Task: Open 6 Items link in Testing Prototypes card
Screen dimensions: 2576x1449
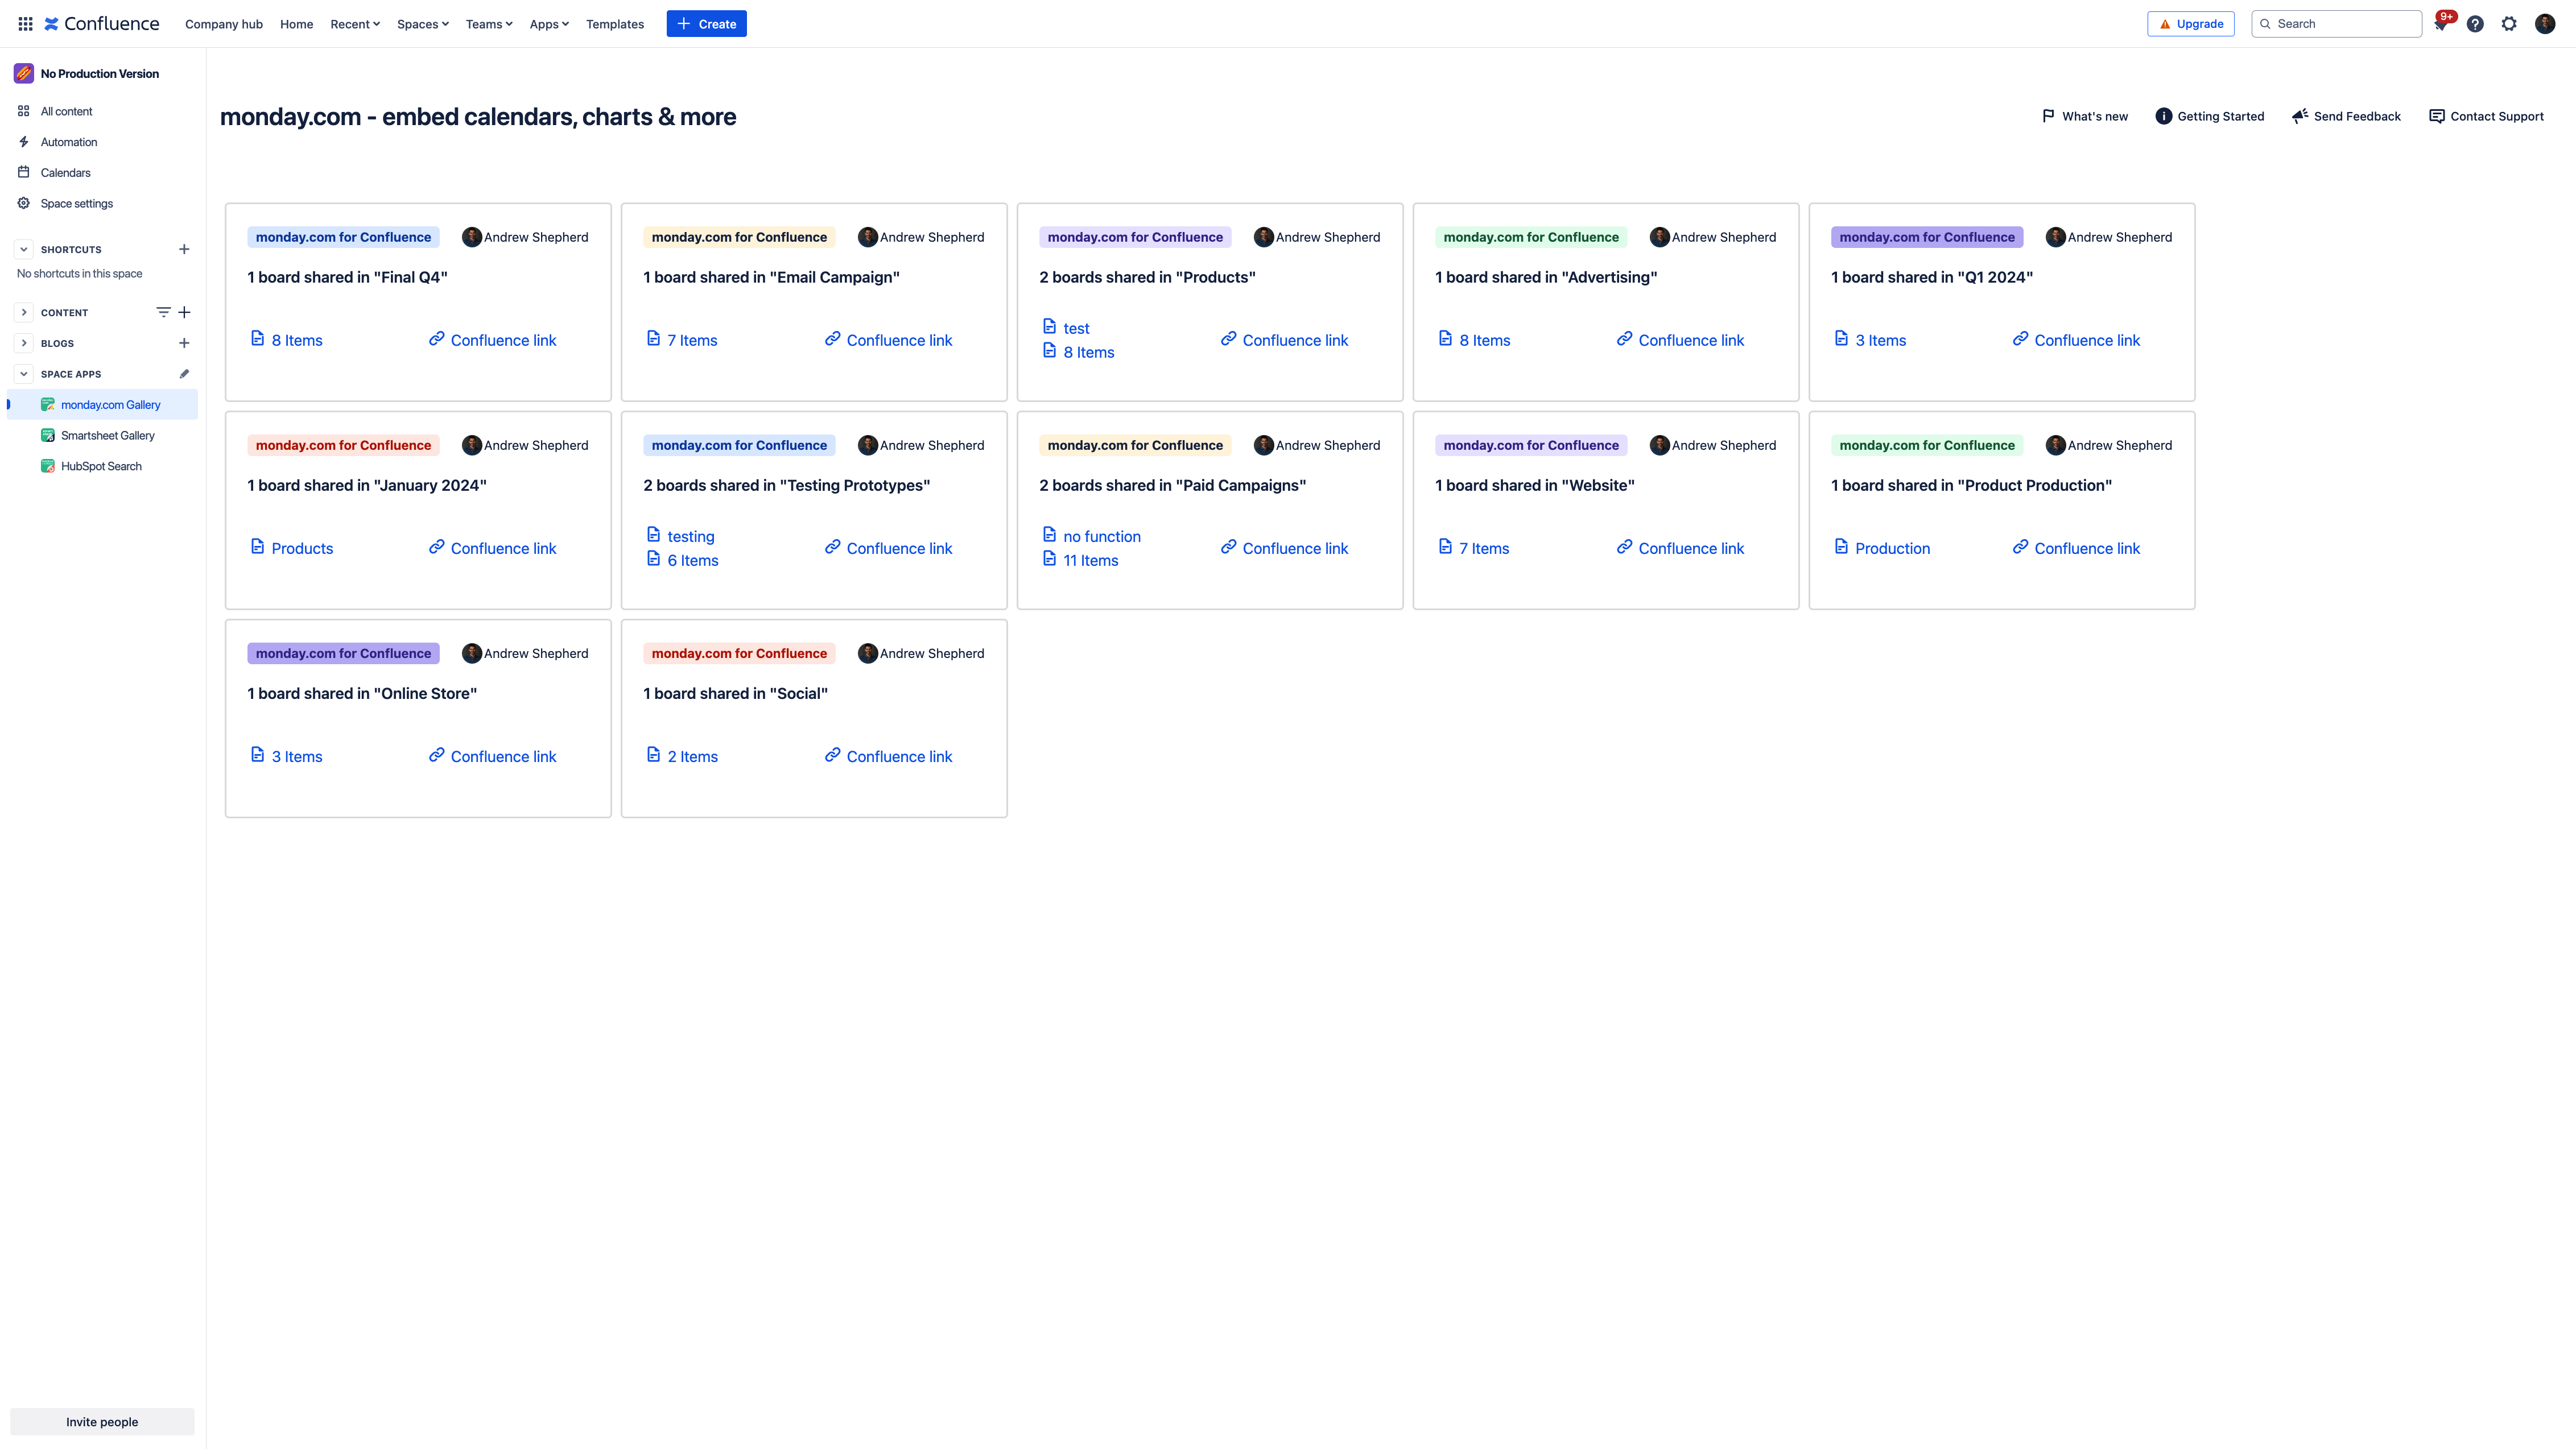Action: coord(693,560)
